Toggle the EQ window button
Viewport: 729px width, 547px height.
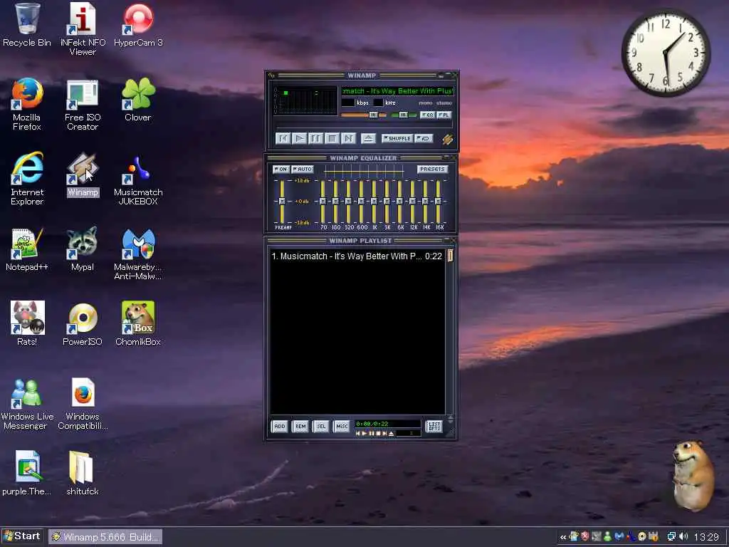pyautogui.click(x=427, y=115)
